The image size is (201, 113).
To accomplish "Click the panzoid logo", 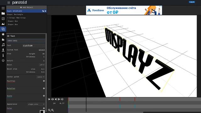I will 19,3.
